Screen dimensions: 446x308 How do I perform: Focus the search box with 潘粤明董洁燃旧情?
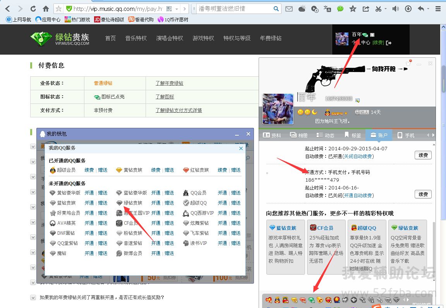pos(235,9)
